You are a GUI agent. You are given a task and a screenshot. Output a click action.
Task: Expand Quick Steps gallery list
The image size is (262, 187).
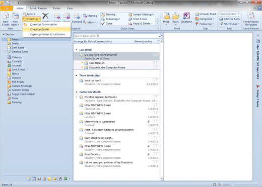(x=157, y=24)
